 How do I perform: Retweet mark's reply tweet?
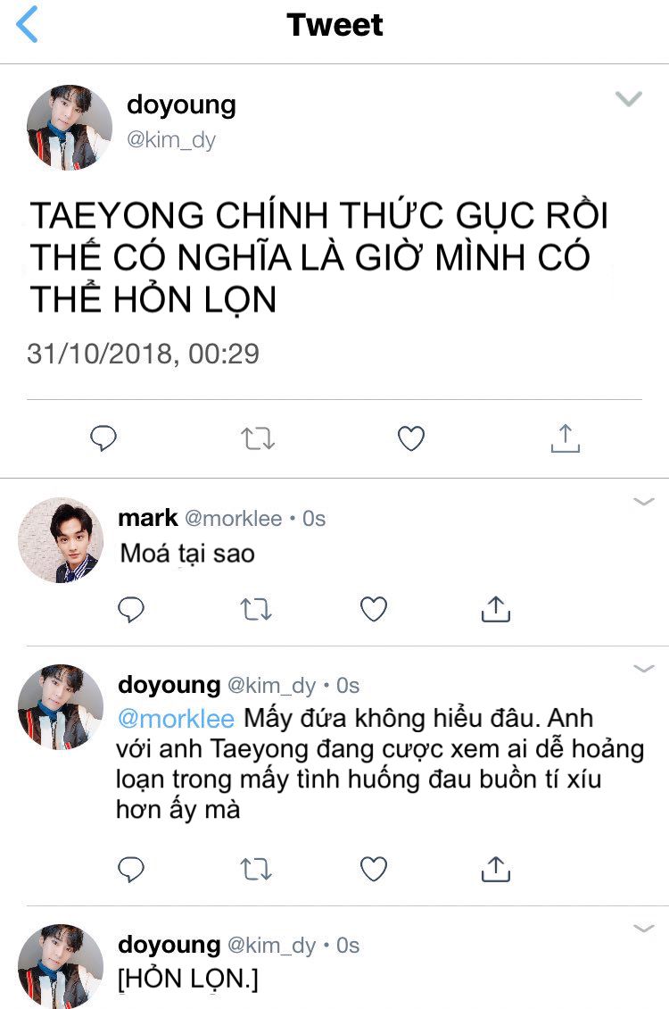(256, 609)
